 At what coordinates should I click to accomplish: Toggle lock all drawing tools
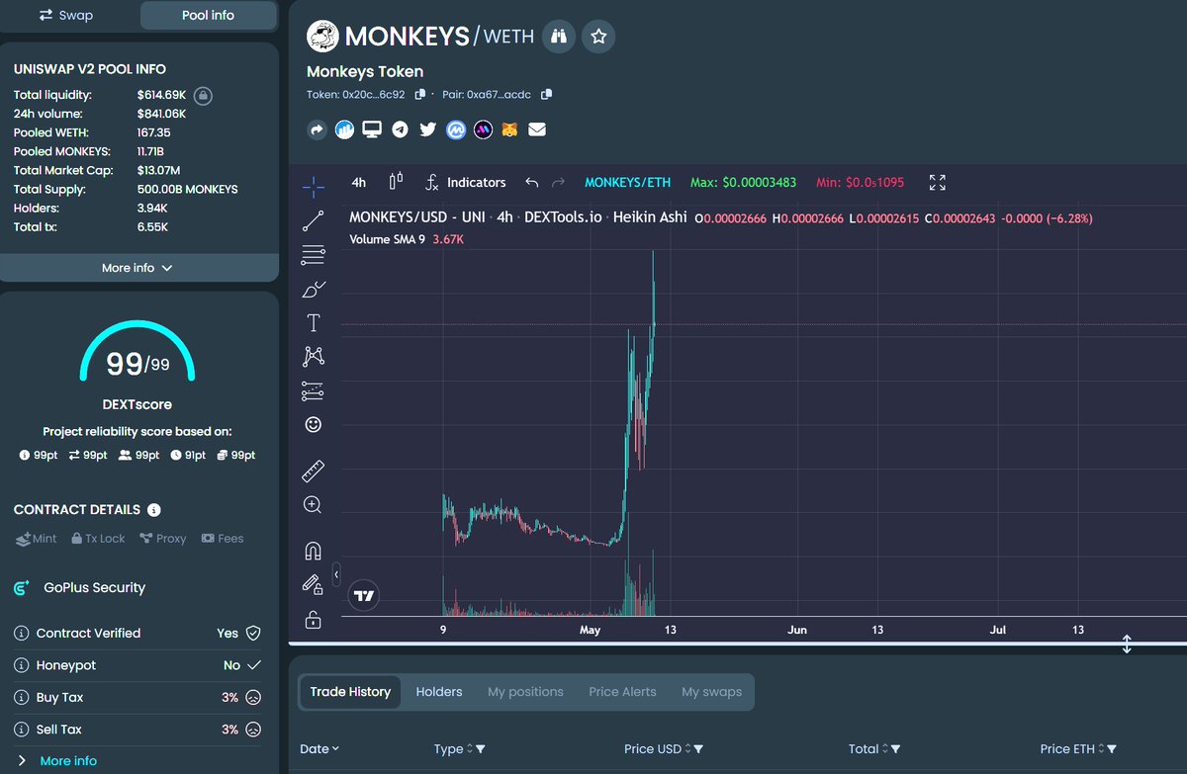point(313,620)
